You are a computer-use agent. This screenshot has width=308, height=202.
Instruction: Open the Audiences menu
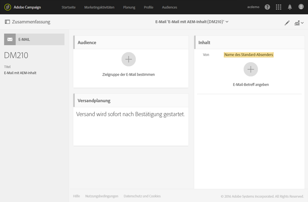coord(170,7)
